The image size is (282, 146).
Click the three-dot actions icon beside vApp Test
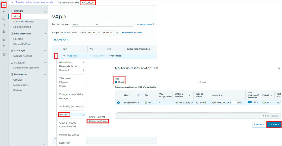click(56, 56)
